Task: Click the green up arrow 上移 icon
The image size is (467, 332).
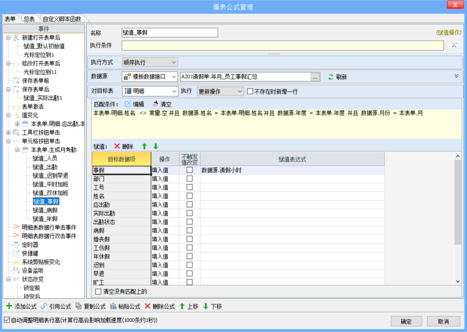Action: (182, 306)
